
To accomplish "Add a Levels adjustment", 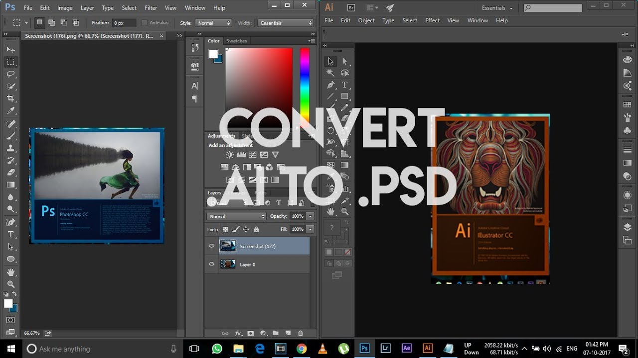I will 241,155.
